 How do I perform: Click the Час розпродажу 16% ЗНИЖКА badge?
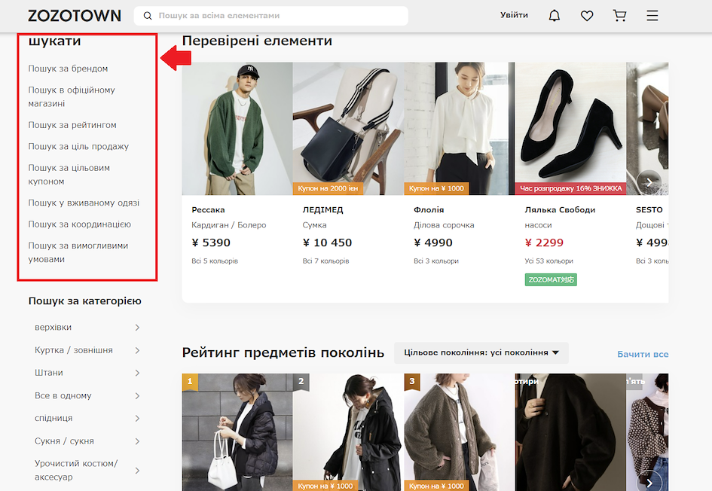[571, 188]
